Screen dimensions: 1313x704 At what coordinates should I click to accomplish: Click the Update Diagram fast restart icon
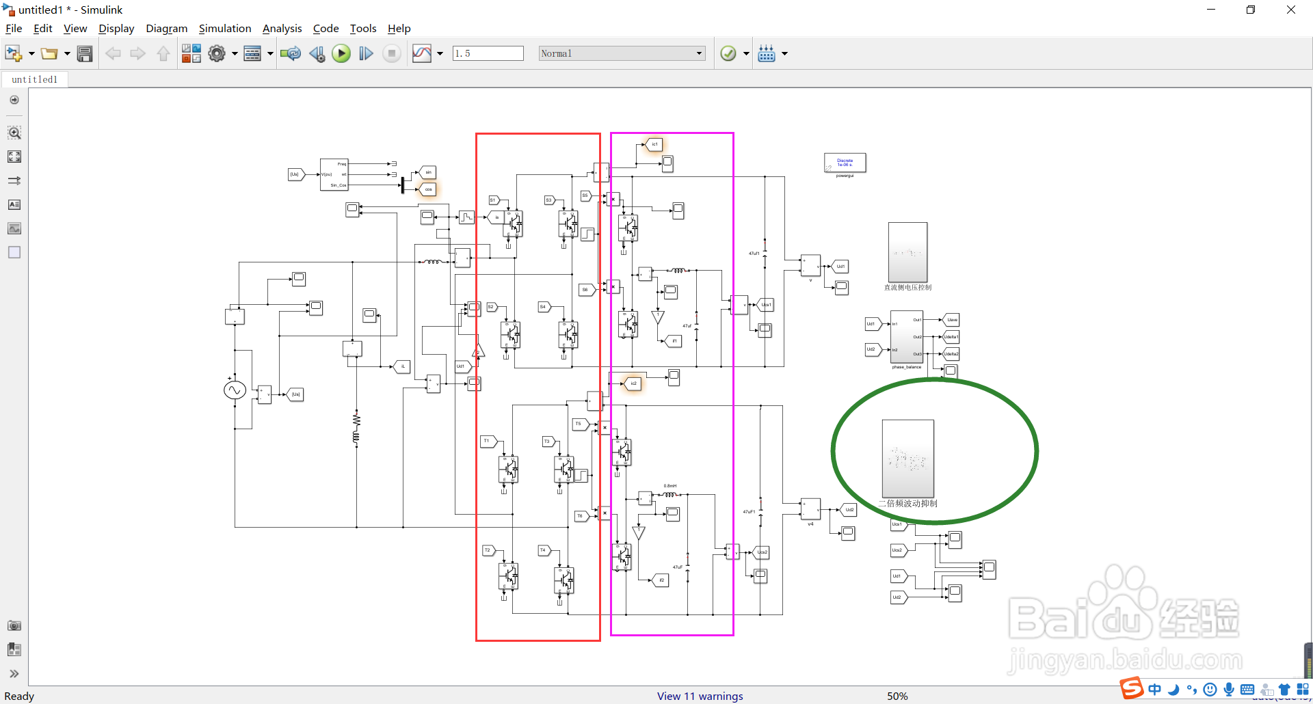(291, 53)
